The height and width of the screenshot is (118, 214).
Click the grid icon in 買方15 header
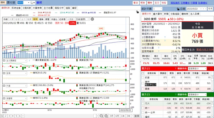(209, 69)
